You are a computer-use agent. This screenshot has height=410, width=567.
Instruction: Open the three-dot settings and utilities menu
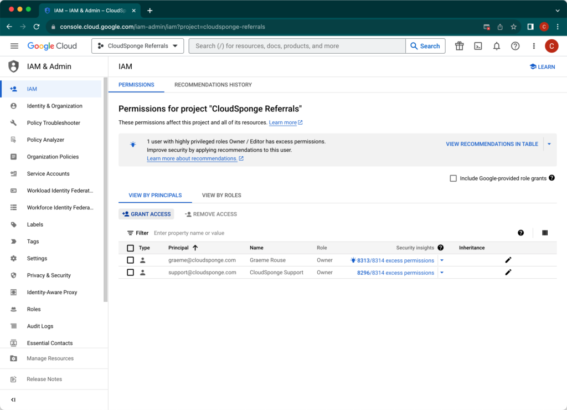tap(534, 46)
